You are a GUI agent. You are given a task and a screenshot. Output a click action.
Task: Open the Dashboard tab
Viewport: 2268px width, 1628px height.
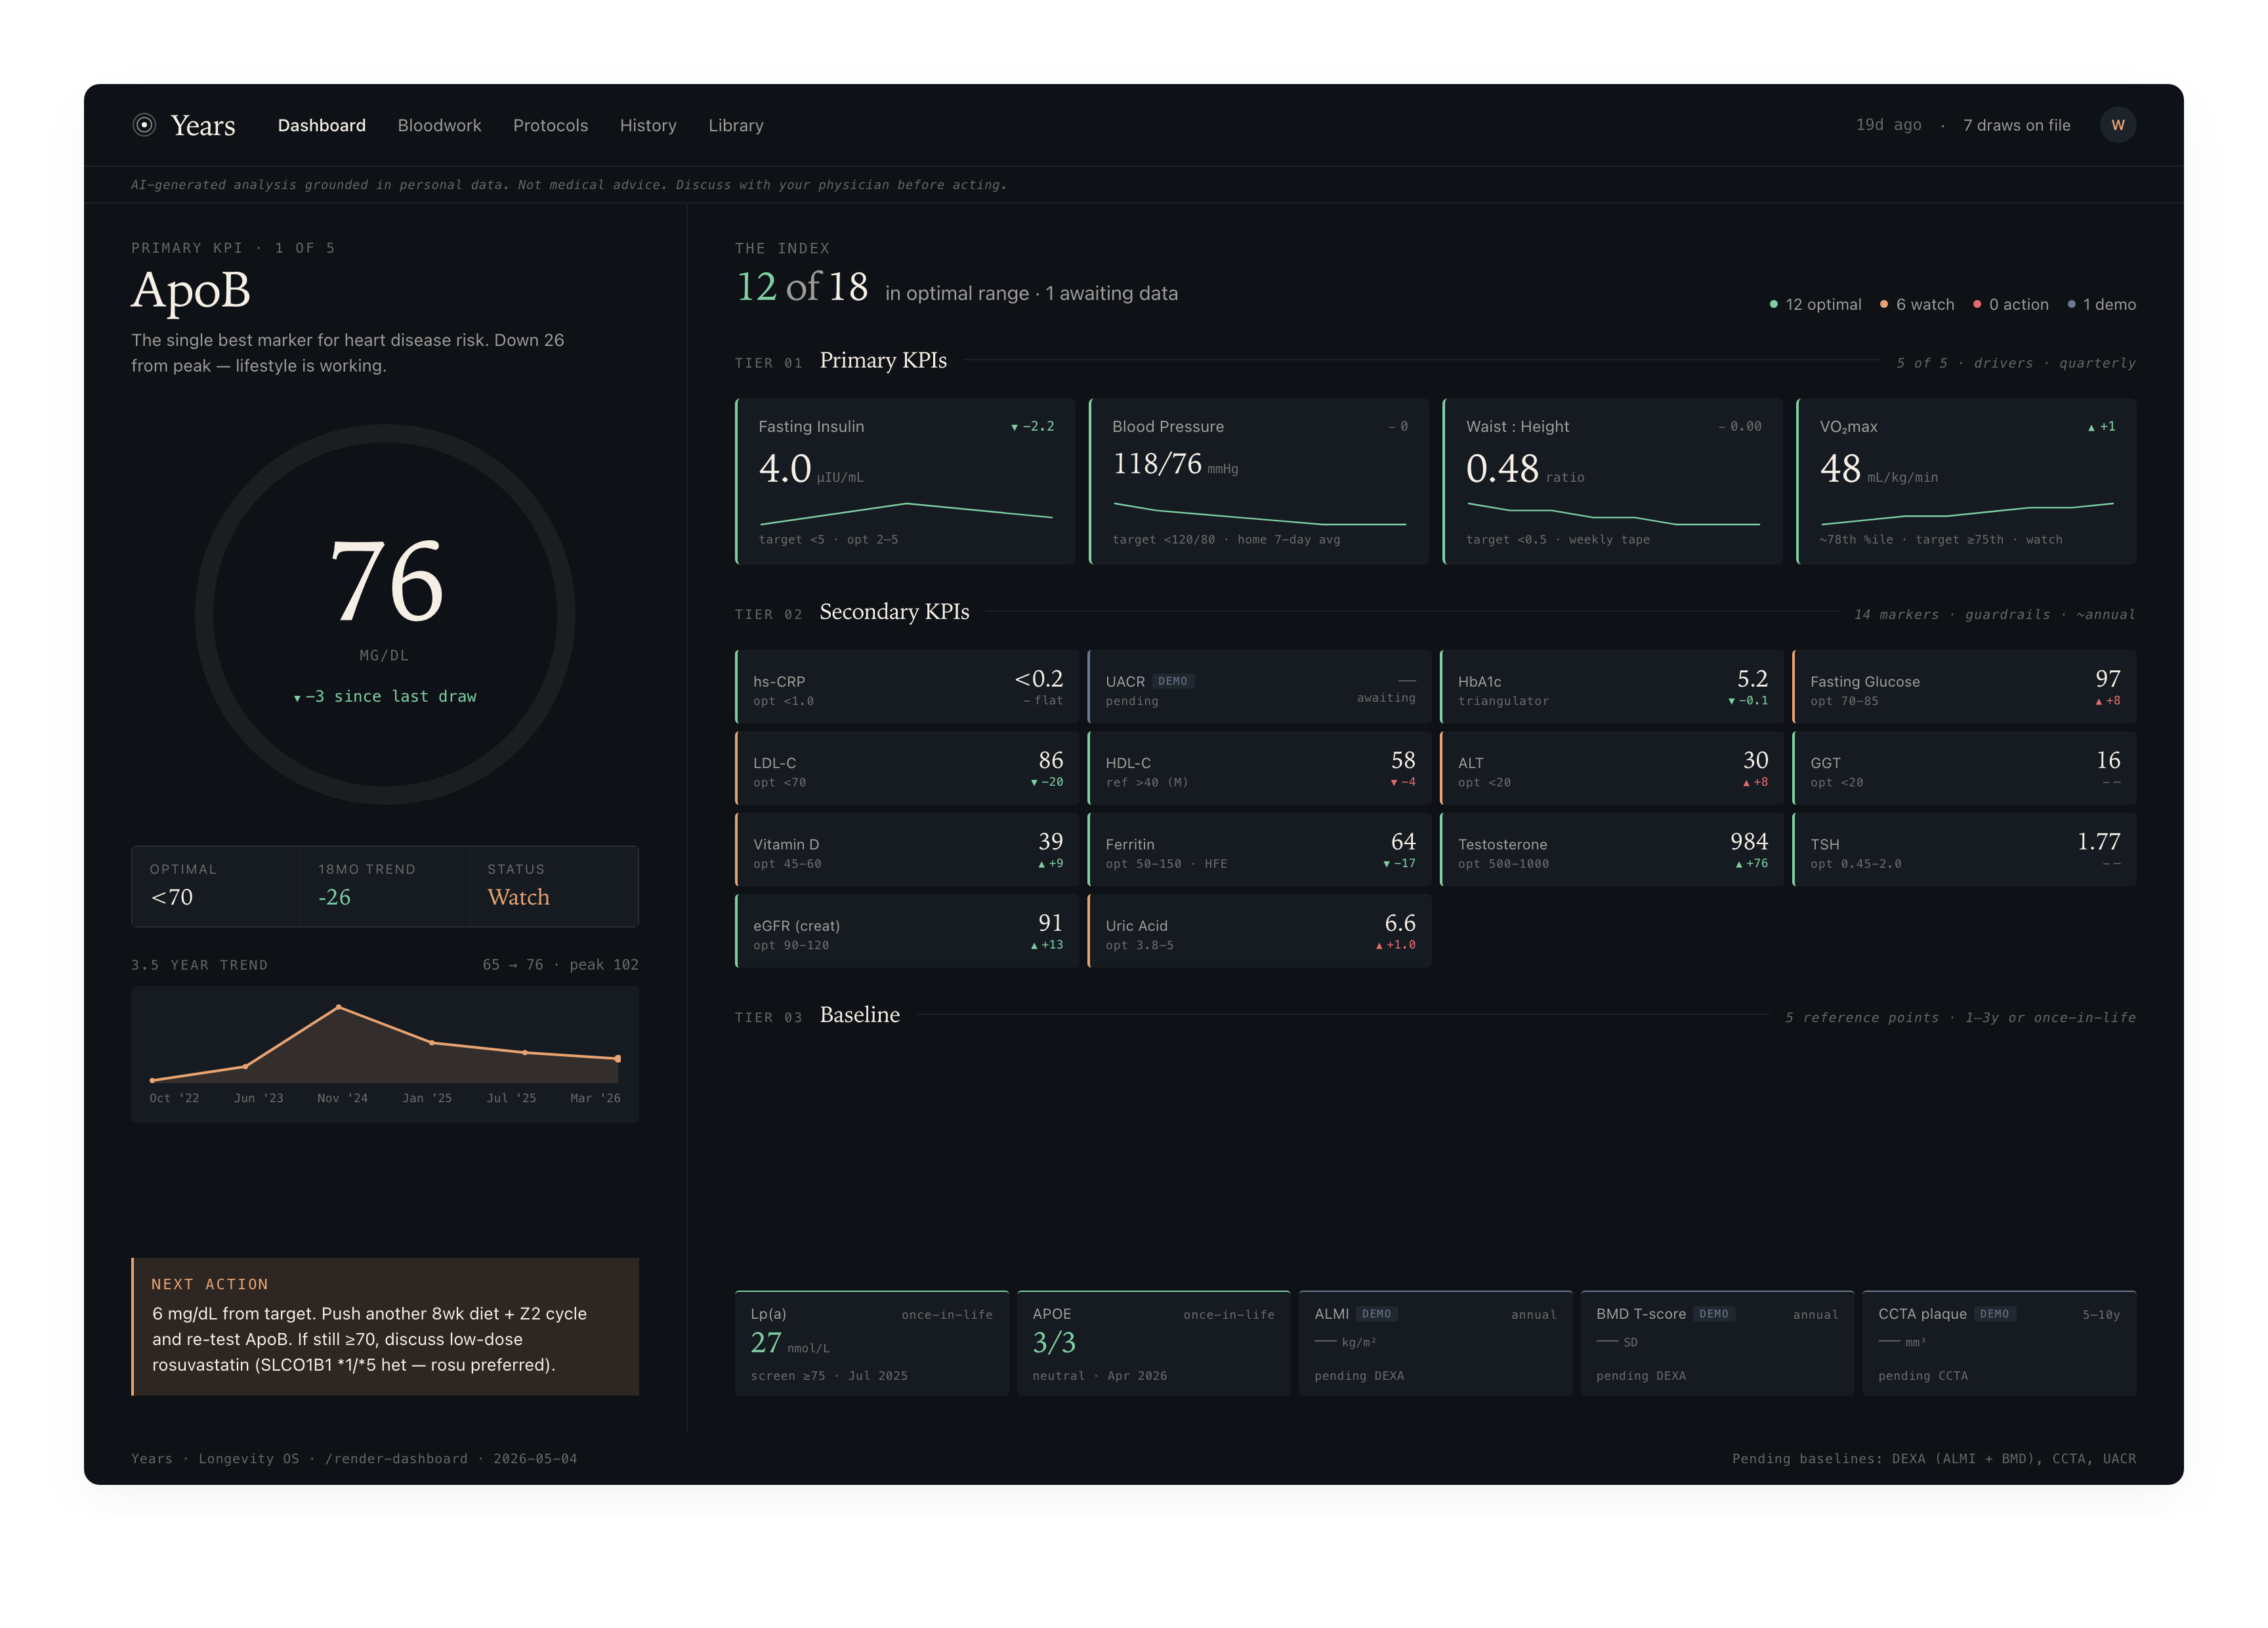322,125
